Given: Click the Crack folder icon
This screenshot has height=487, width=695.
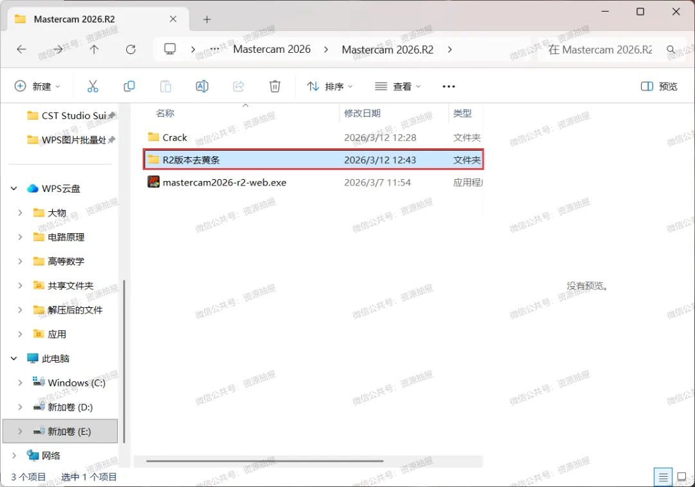Looking at the screenshot, I should pyautogui.click(x=153, y=137).
